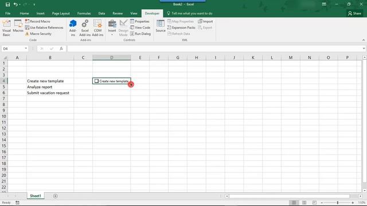
Task: Switch to Page Break Preview
Action: point(314,203)
